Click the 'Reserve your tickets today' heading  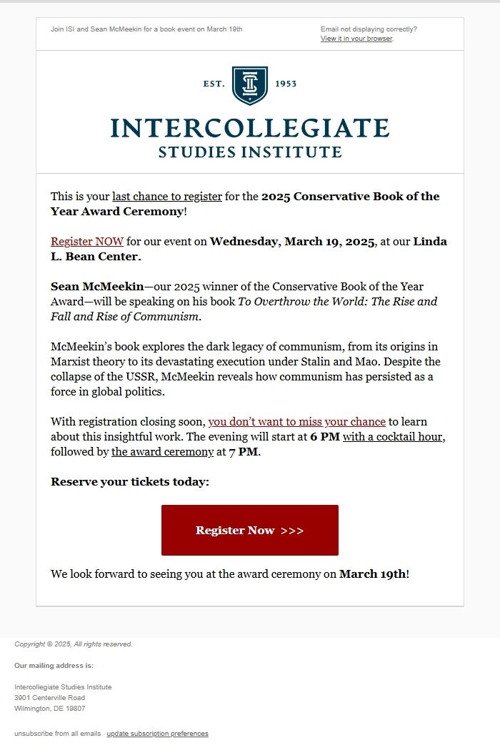click(x=129, y=482)
